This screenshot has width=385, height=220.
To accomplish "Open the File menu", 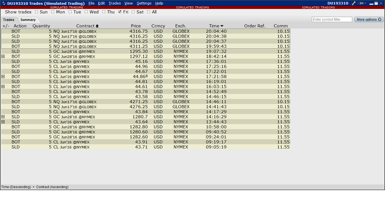I will 91,3.
